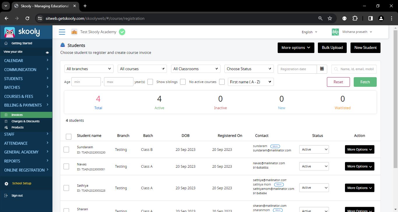The image size is (398, 212).
Task: Click the Age min input field
Action: point(86,82)
